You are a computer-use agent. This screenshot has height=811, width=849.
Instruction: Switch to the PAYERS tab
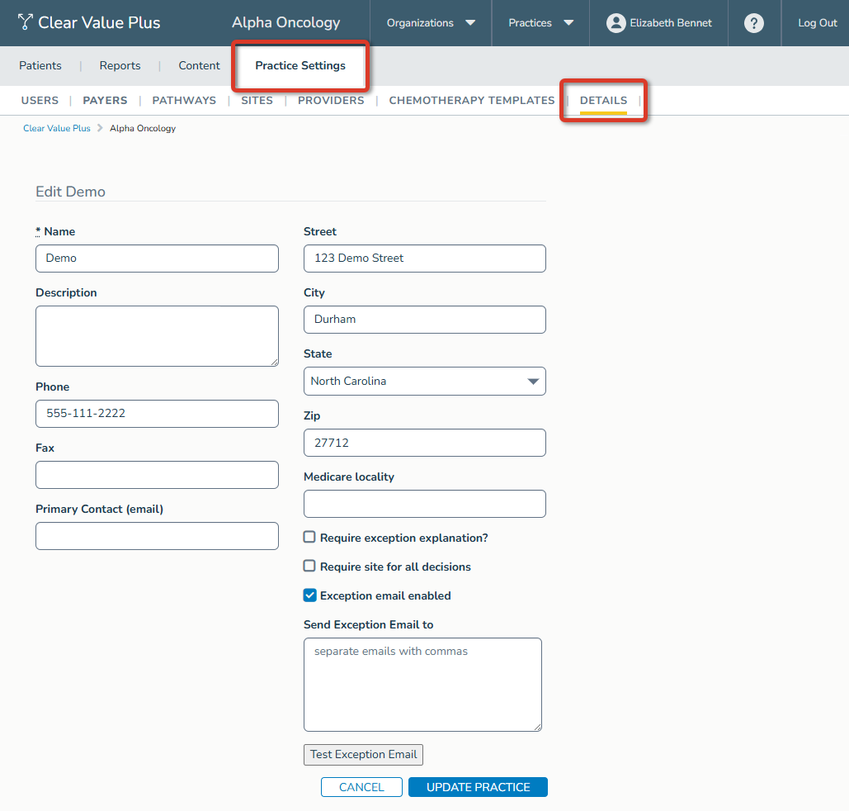click(105, 100)
